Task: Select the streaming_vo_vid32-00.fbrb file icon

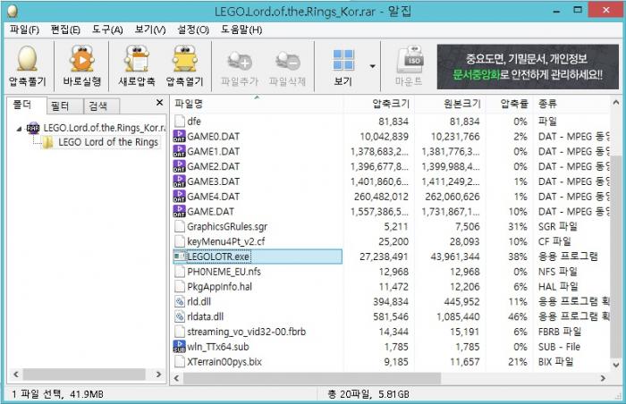Action: coord(180,332)
